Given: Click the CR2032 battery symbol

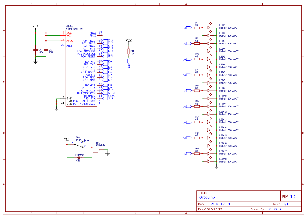Looking at the screenshot, I should pos(98,150).
